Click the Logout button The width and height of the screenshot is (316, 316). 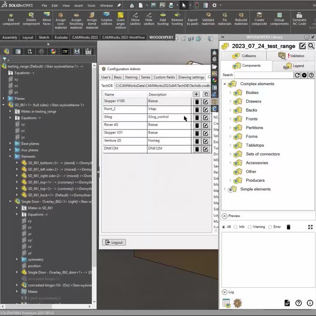click(x=114, y=242)
